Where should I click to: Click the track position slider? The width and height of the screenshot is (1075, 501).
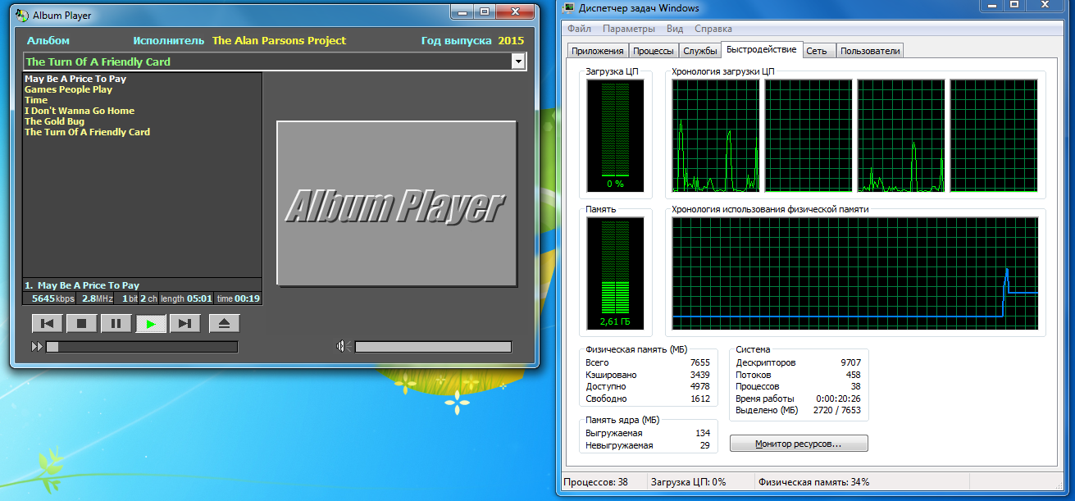pos(142,347)
